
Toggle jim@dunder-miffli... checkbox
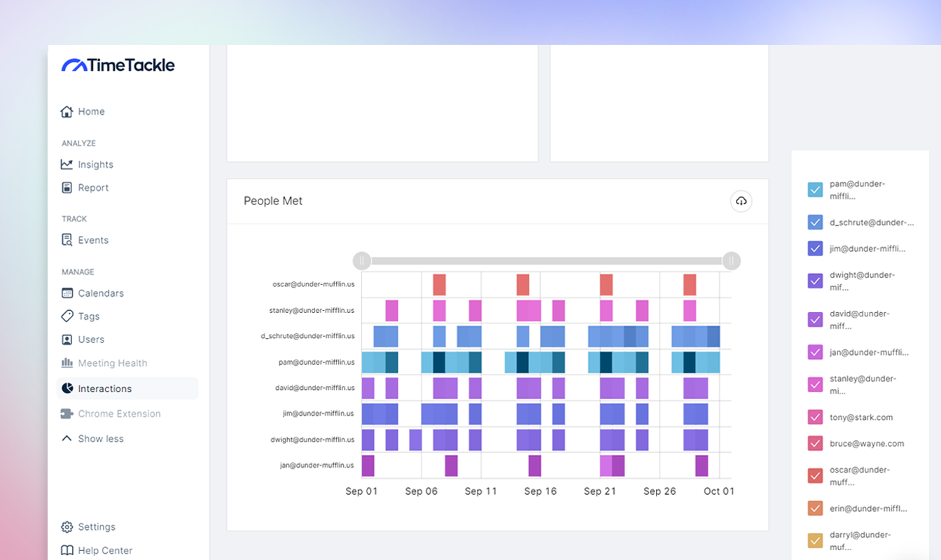(815, 248)
